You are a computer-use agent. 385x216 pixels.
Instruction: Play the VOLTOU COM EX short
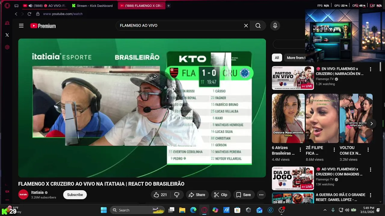[x=356, y=118]
